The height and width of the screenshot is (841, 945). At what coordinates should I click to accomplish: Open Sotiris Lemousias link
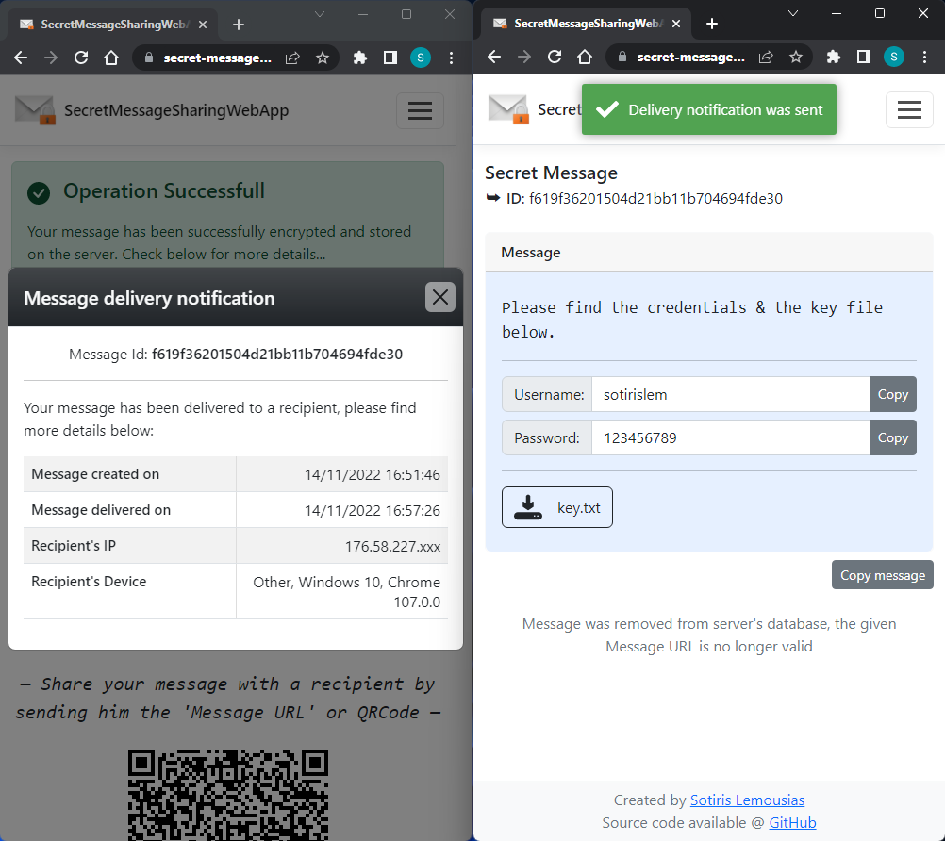747,800
